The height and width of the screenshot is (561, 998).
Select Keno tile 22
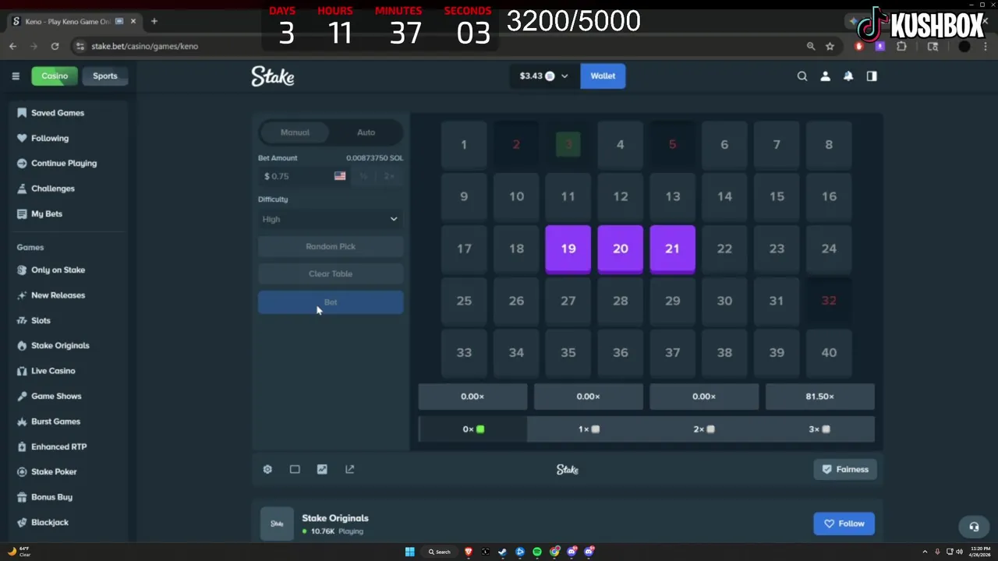tap(724, 249)
